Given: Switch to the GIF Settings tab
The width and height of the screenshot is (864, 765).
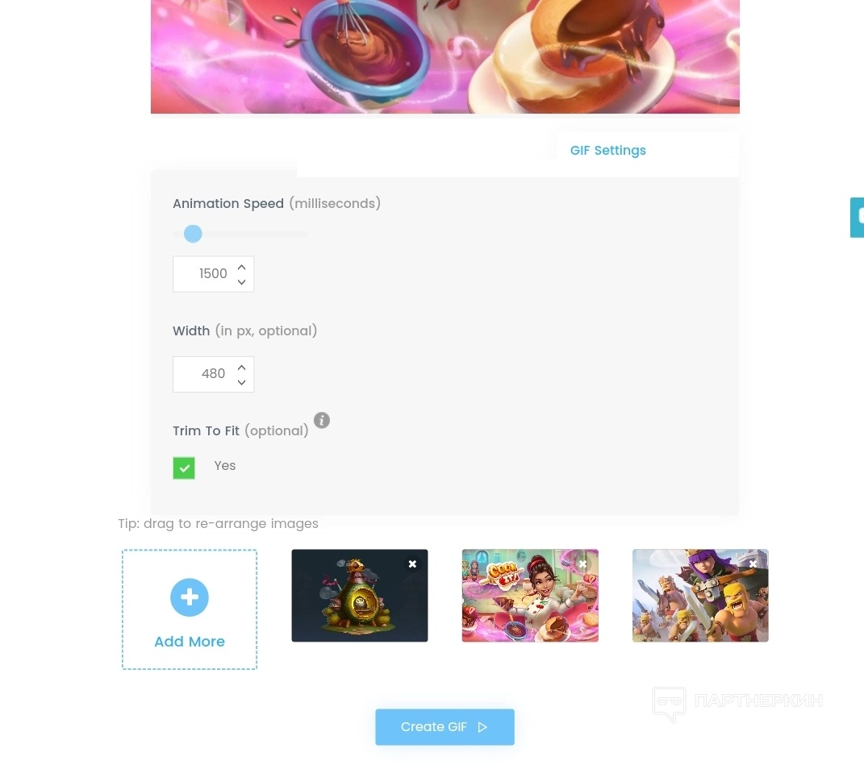Looking at the screenshot, I should 607,151.
